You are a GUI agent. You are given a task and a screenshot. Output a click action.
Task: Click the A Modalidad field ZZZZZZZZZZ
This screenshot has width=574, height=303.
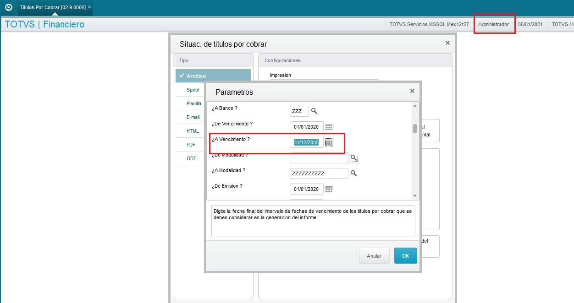(x=319, y=173)
